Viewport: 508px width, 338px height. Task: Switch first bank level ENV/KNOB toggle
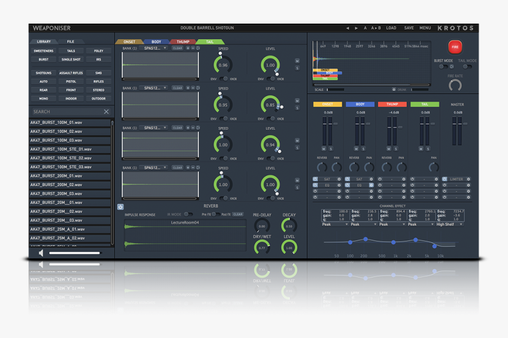271,79
